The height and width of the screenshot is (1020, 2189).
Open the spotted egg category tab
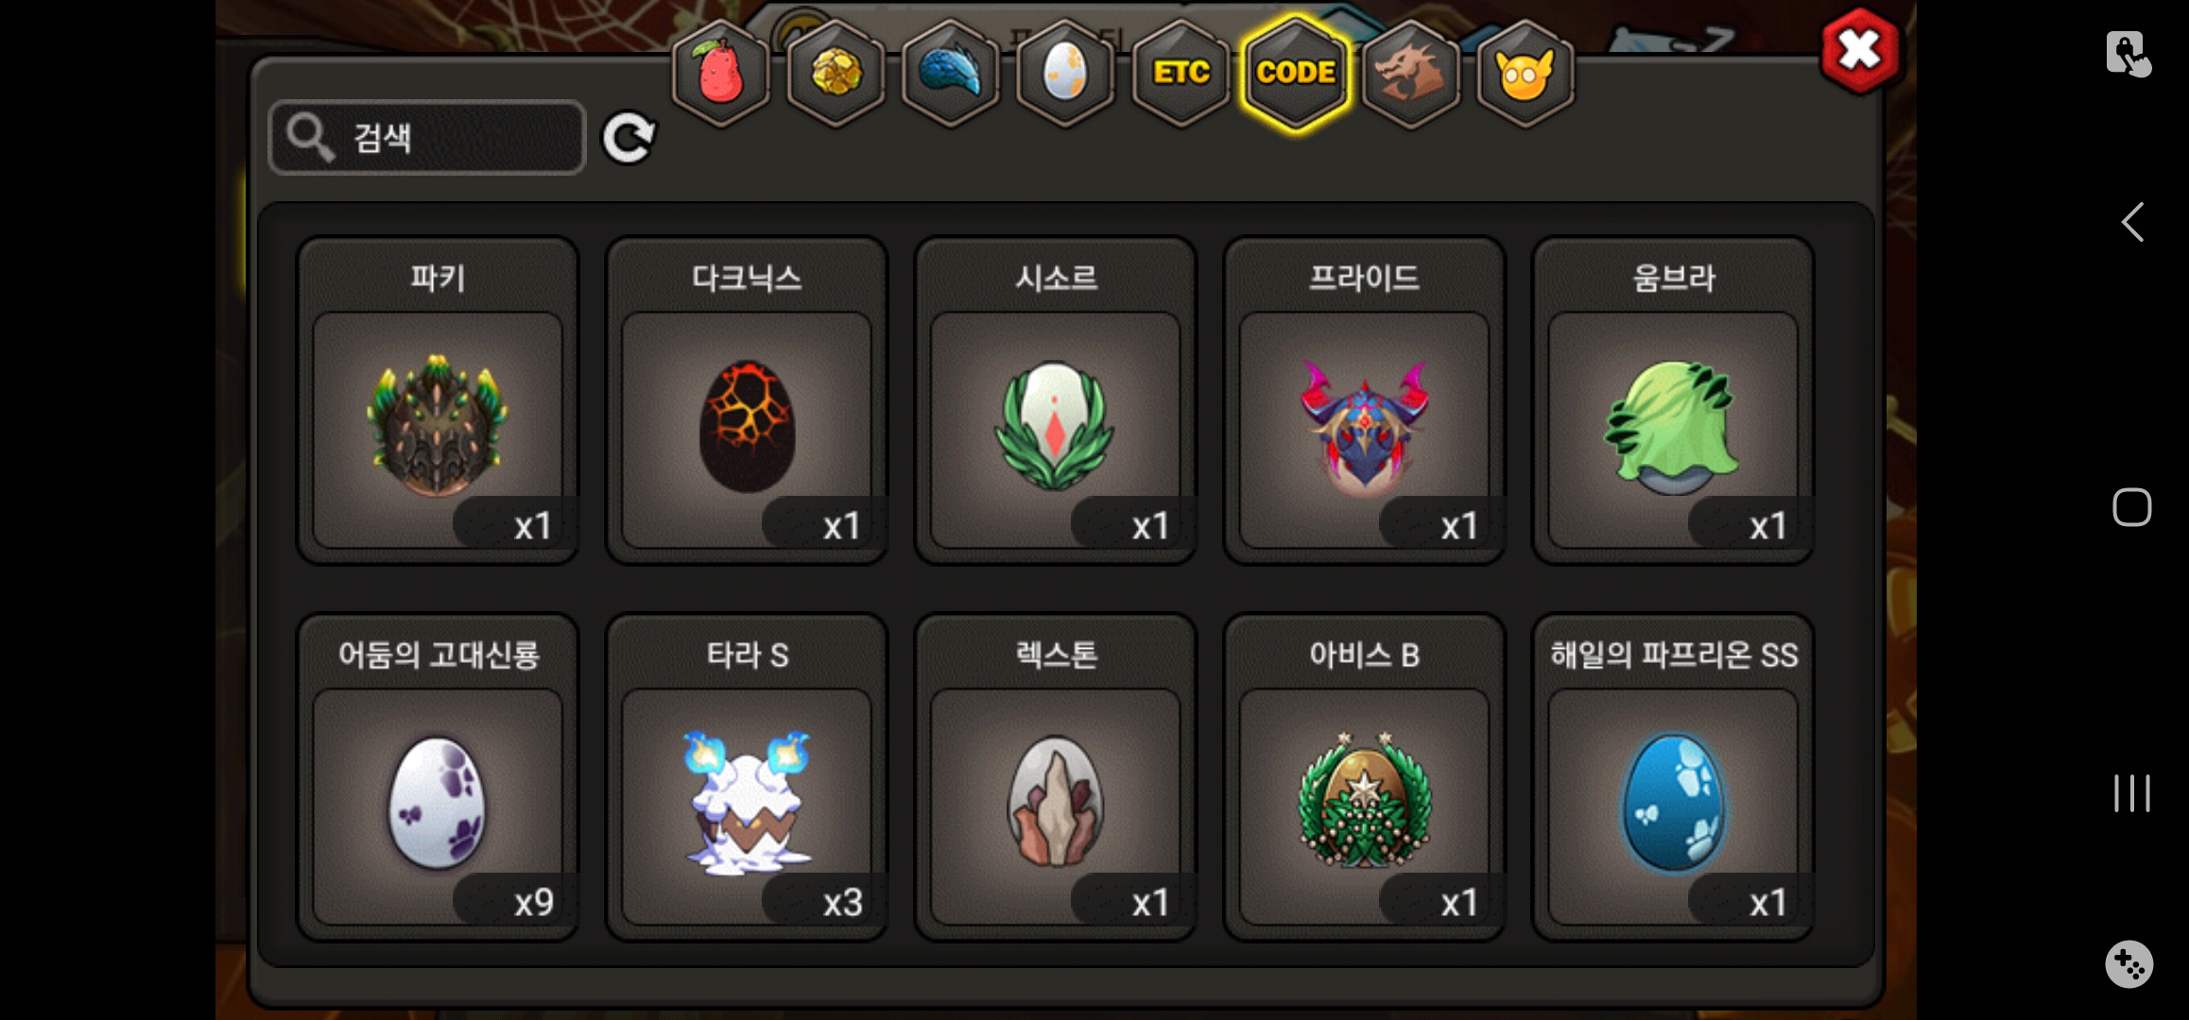(x=1065, y=74)
